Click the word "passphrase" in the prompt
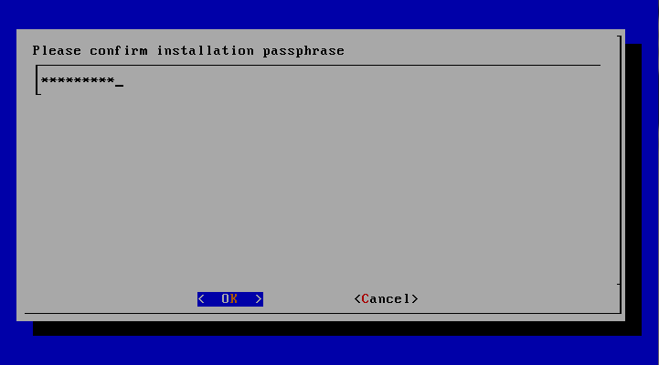 [303, 51]
